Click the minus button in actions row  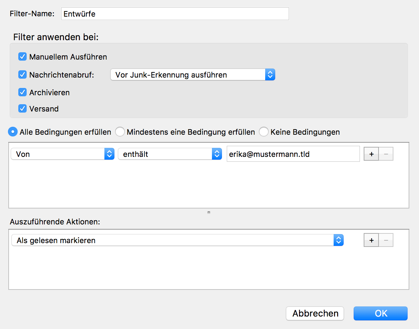coord(386,240)
